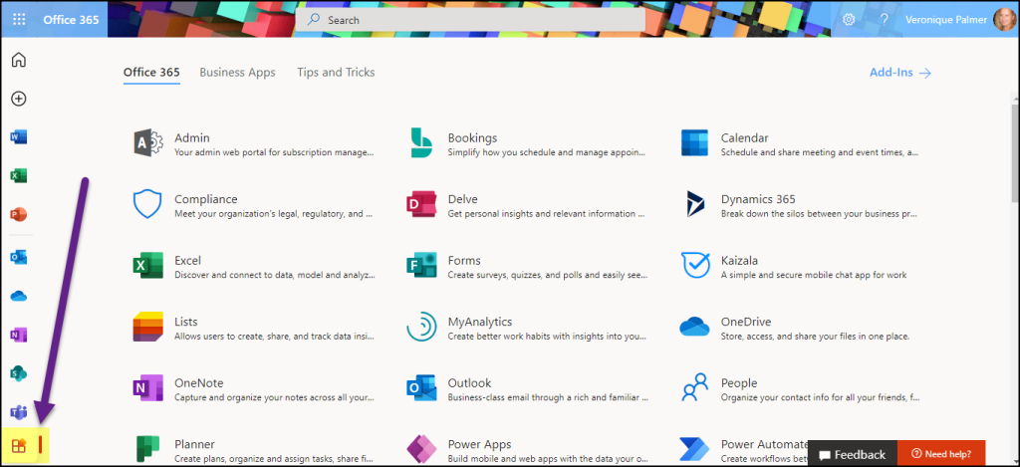Open the app launcher waffle menu

[x=20, y=20]
